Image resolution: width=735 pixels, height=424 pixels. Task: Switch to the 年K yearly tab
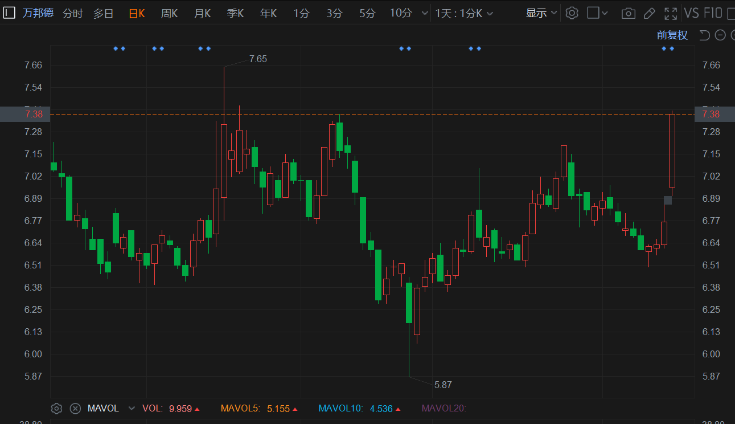point(269,13)
